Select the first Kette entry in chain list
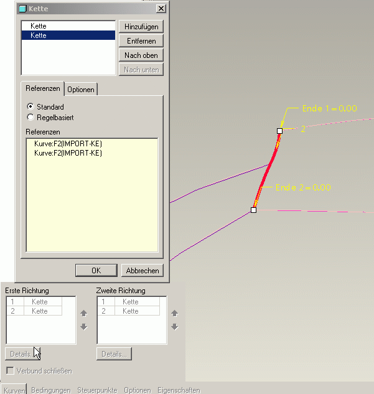 pyautogui.click(x=68, y=26)
